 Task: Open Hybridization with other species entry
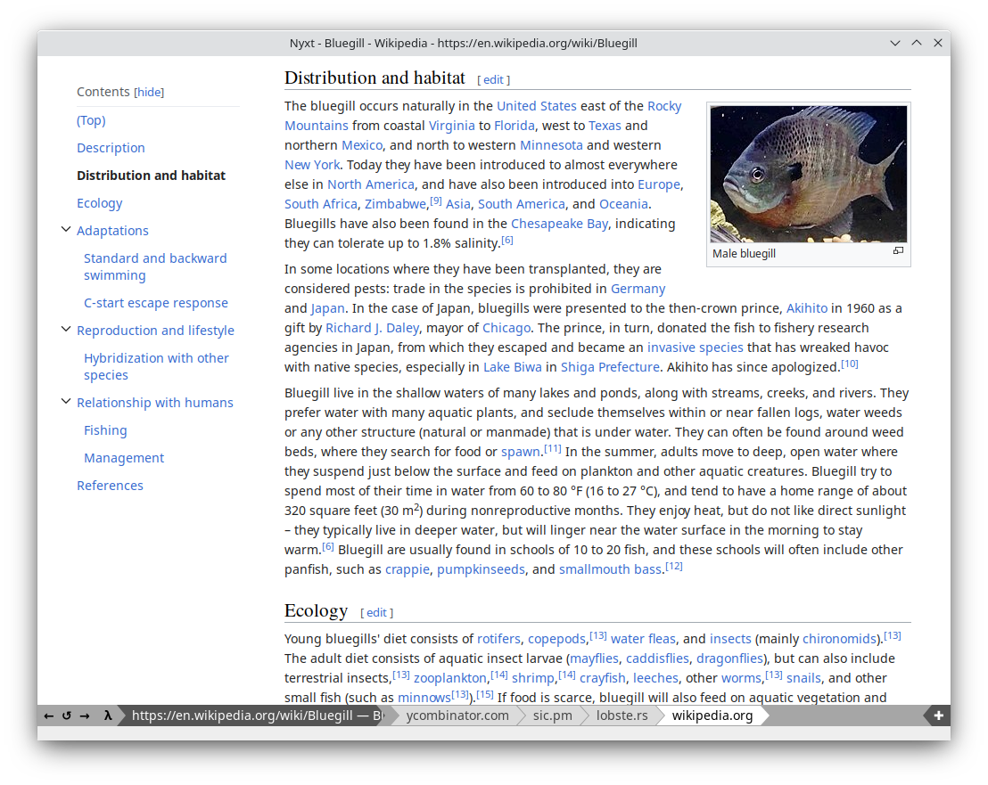(x=156, y=366)
